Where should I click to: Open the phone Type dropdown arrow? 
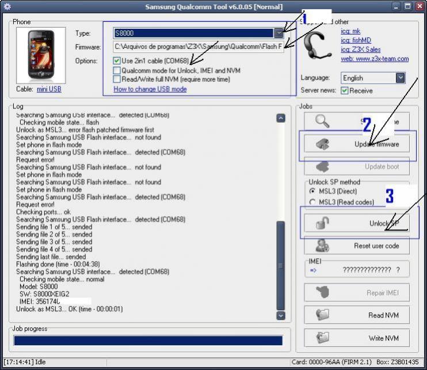pos(279,33)
